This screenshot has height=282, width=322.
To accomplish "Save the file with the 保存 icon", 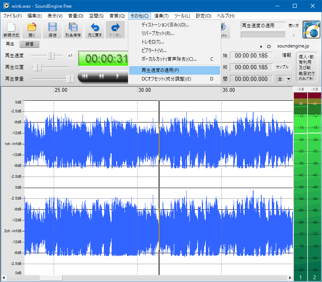I will point(52,30).
